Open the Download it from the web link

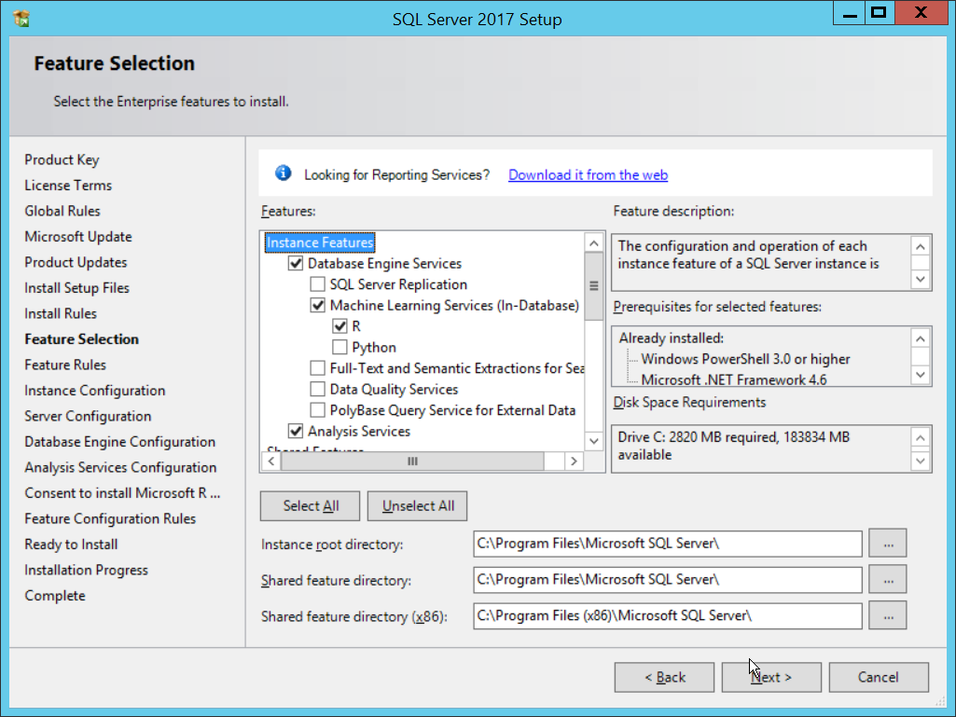(x=588, y=175)
